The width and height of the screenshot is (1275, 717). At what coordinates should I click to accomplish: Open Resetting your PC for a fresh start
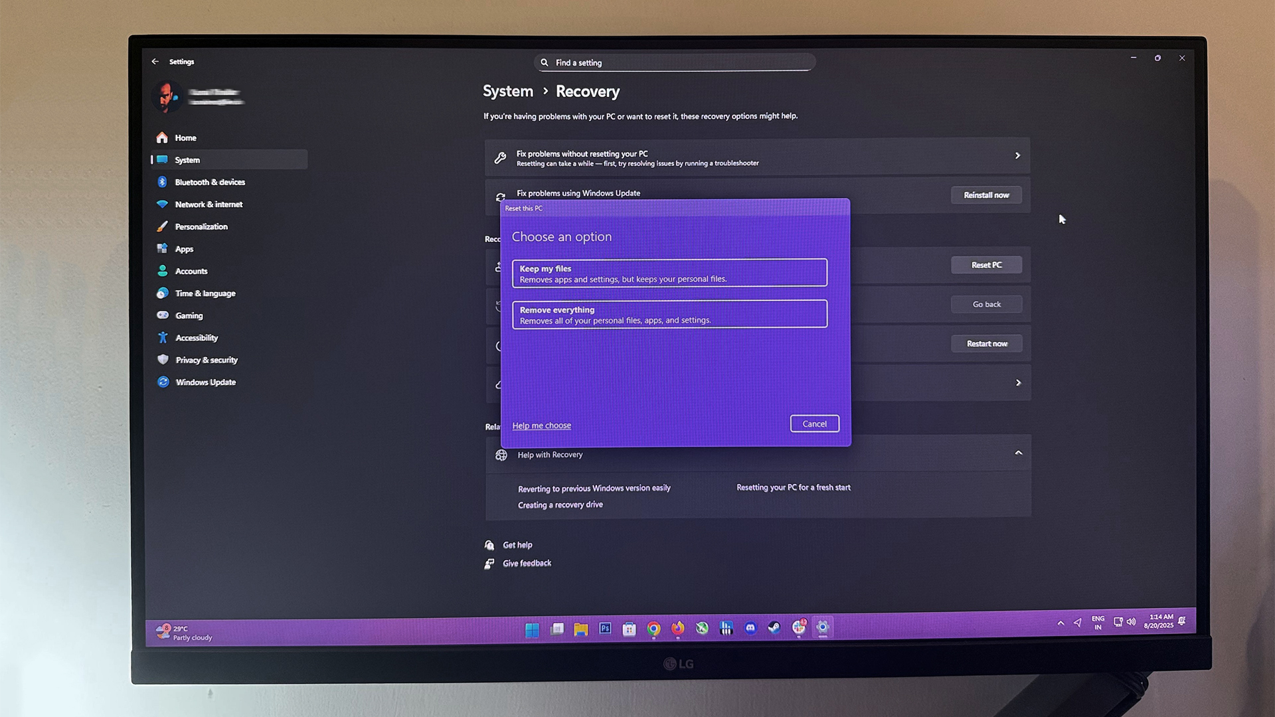point(794,487)
